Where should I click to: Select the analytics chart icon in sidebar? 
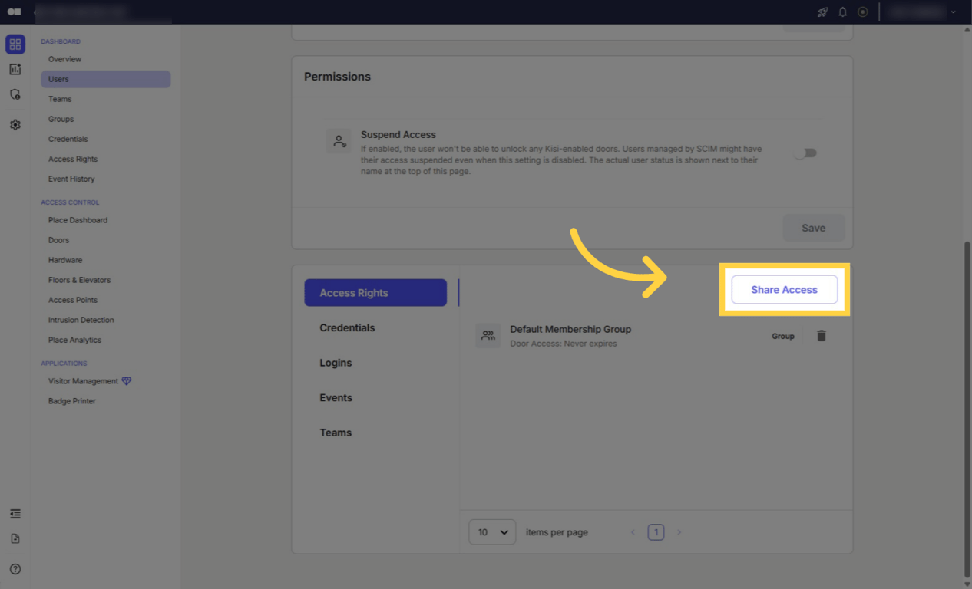pos(15,69)
